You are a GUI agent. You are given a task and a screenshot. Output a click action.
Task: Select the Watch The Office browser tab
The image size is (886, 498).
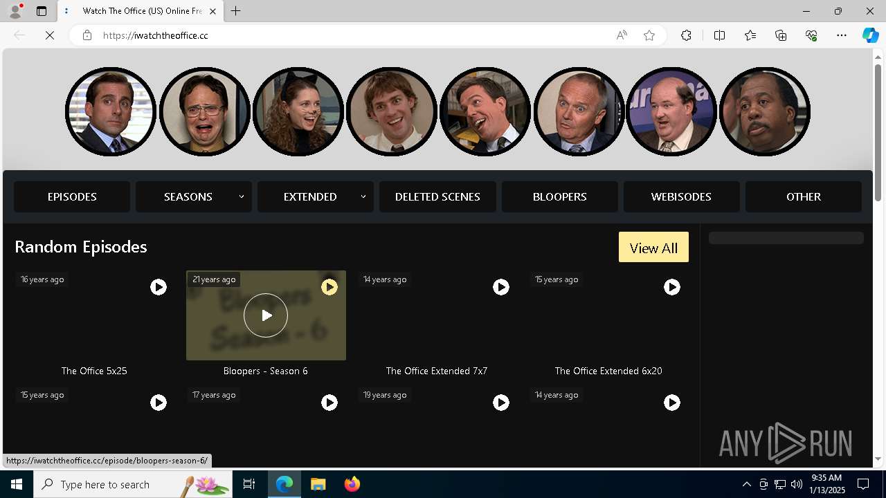tap(141, 11)
